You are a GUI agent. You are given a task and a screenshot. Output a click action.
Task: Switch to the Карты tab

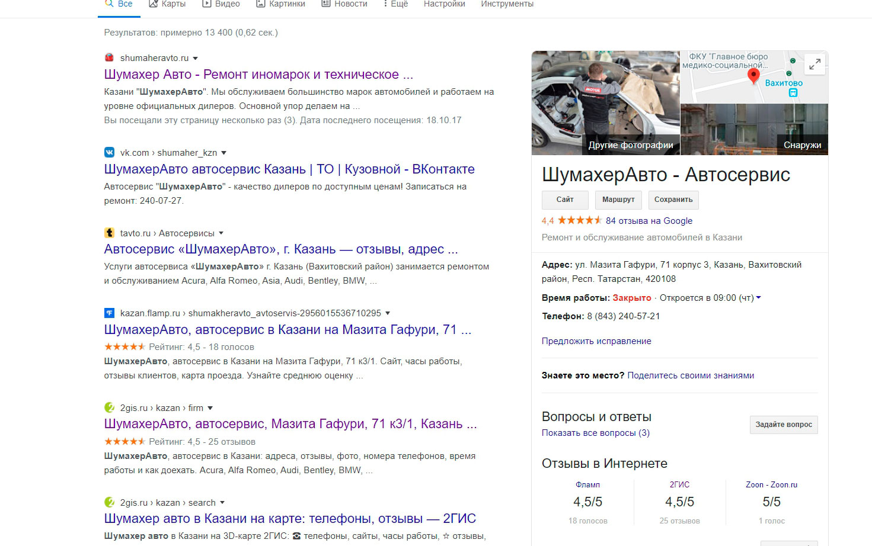click(167, 4)
